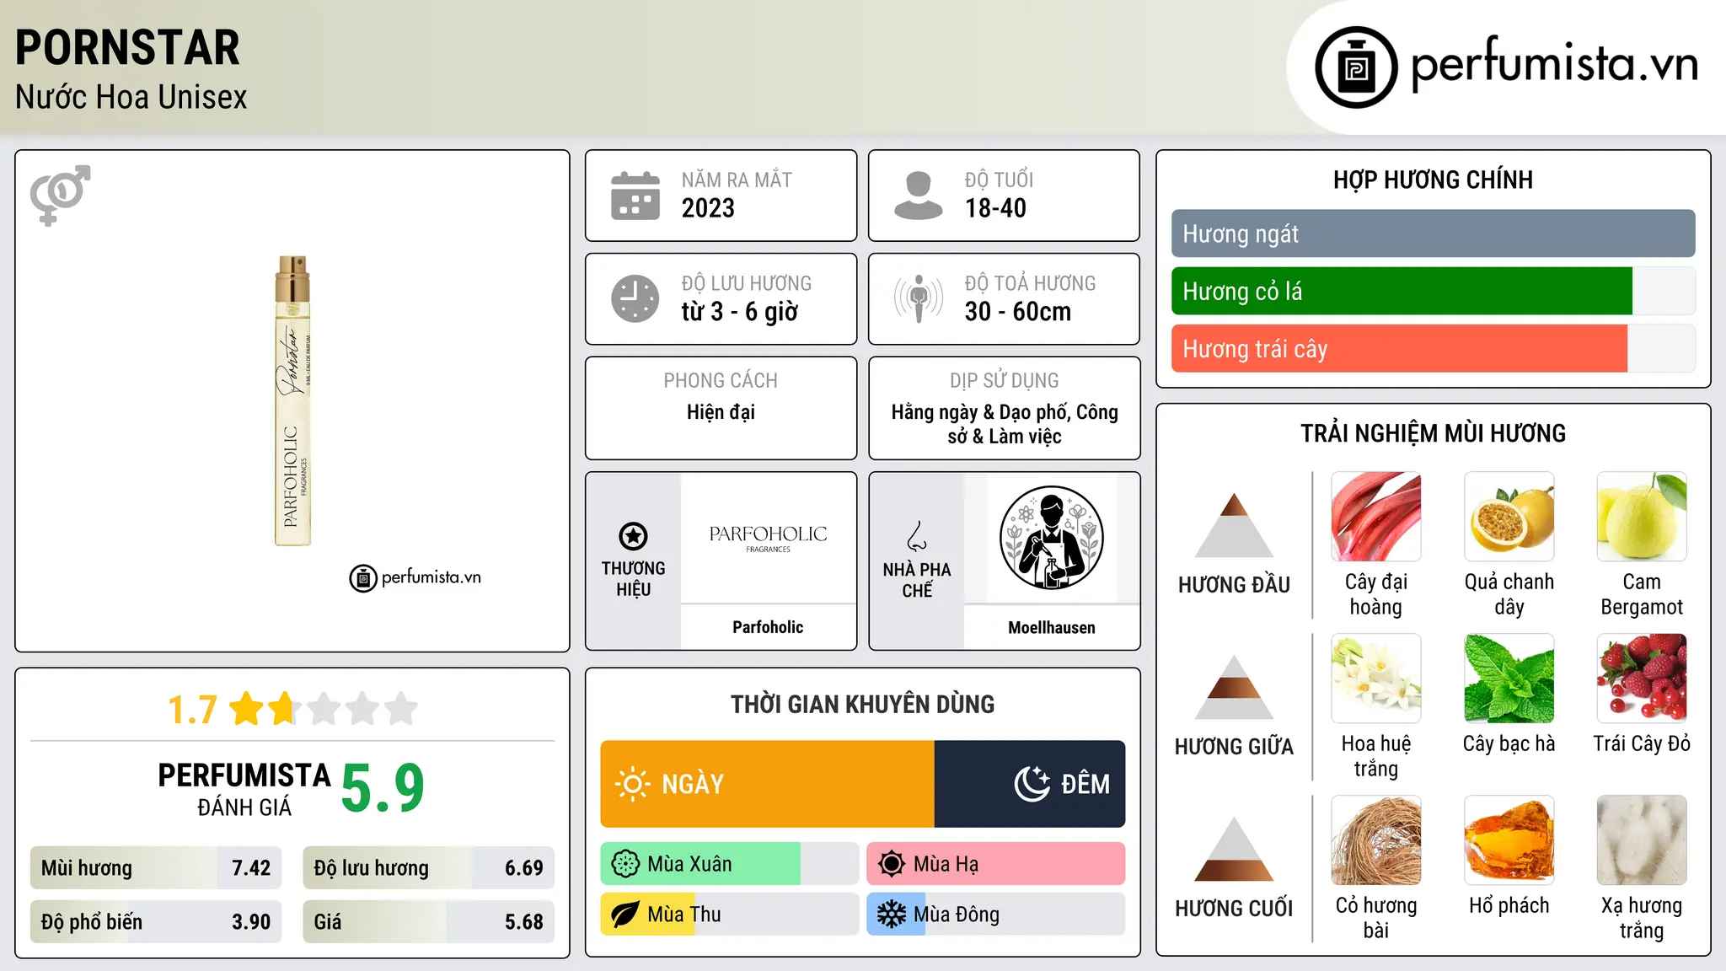Image resolution: width=1726 pixels, height=971 pixels.
Task: Click the clock icon beside Độ lưu hương
Action: pos(635,298)
